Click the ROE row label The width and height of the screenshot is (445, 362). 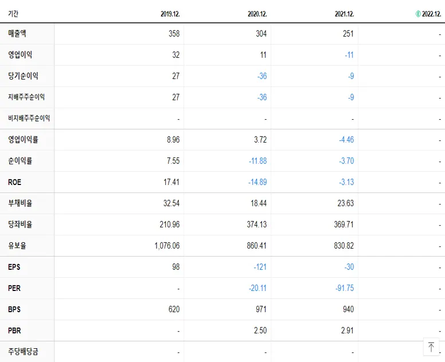click(x=14, y=182)
